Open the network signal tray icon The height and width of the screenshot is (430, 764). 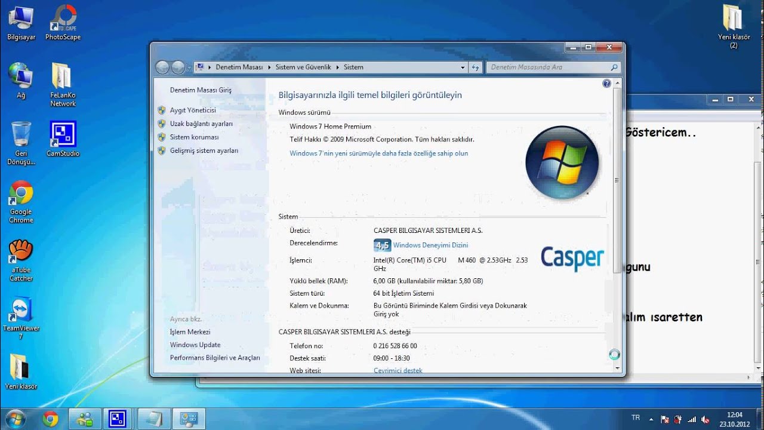[692, 419]
